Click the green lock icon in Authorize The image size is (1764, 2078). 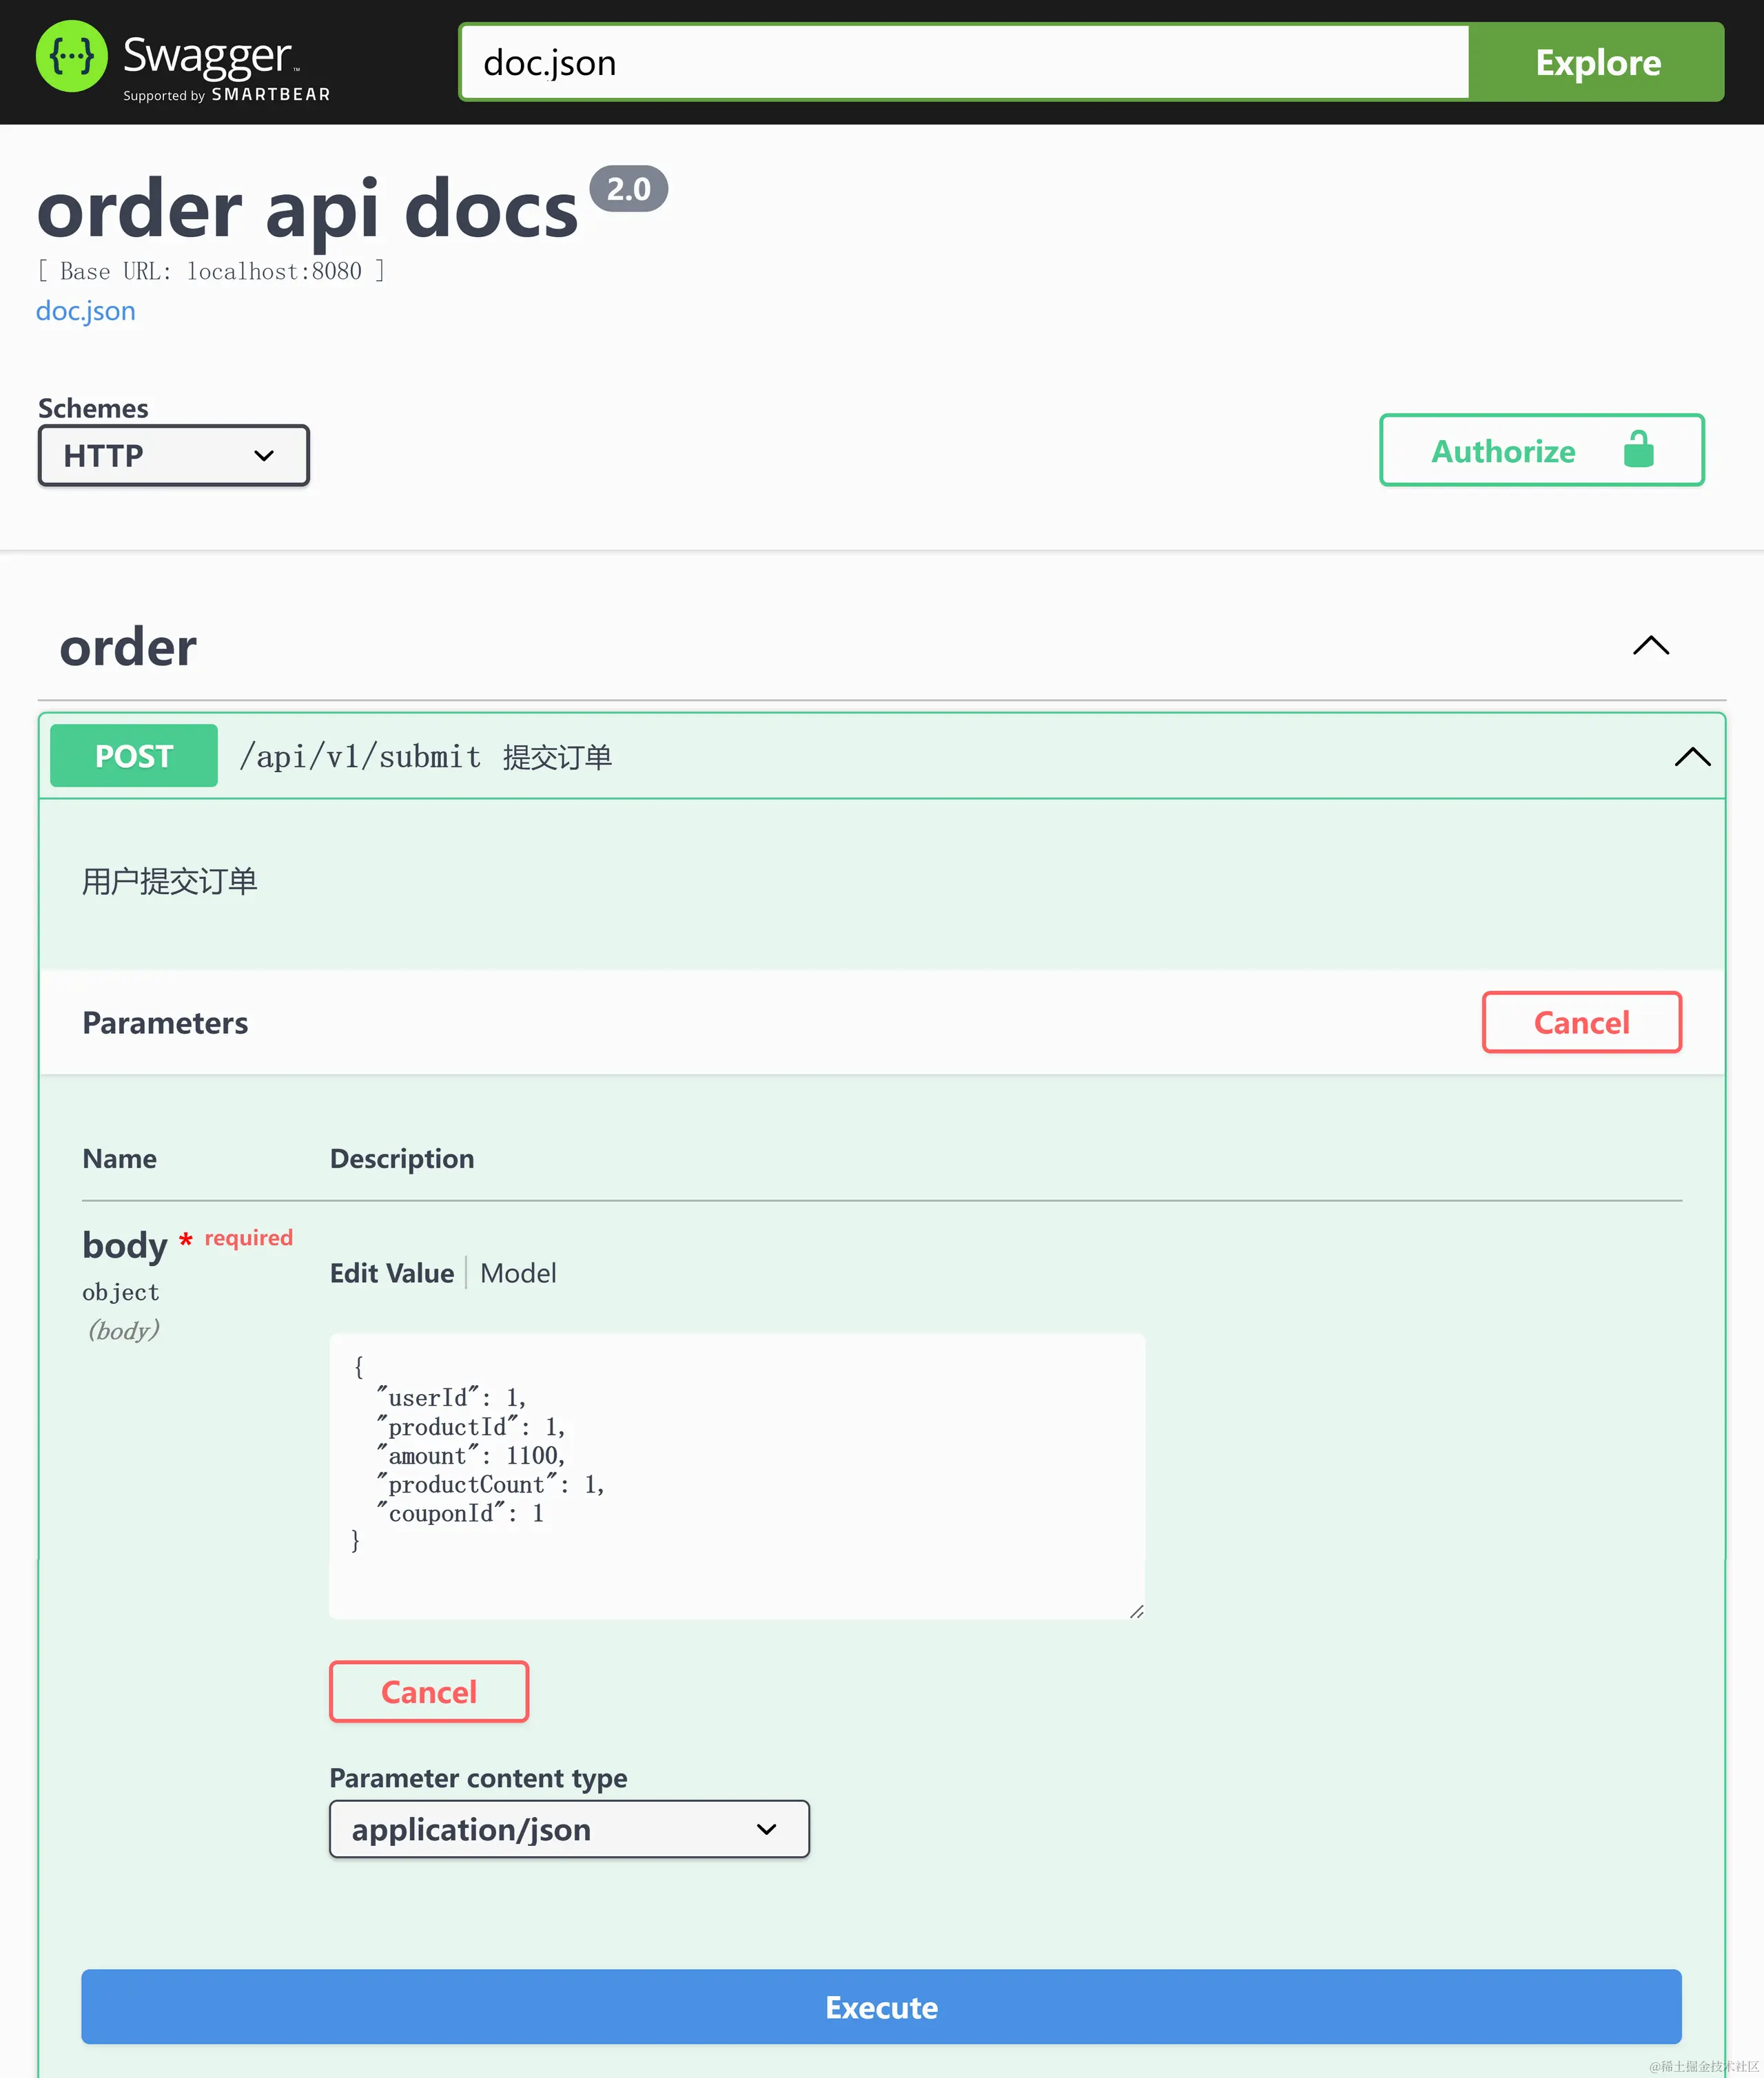pyautogui.click(x=1638, y=450)
